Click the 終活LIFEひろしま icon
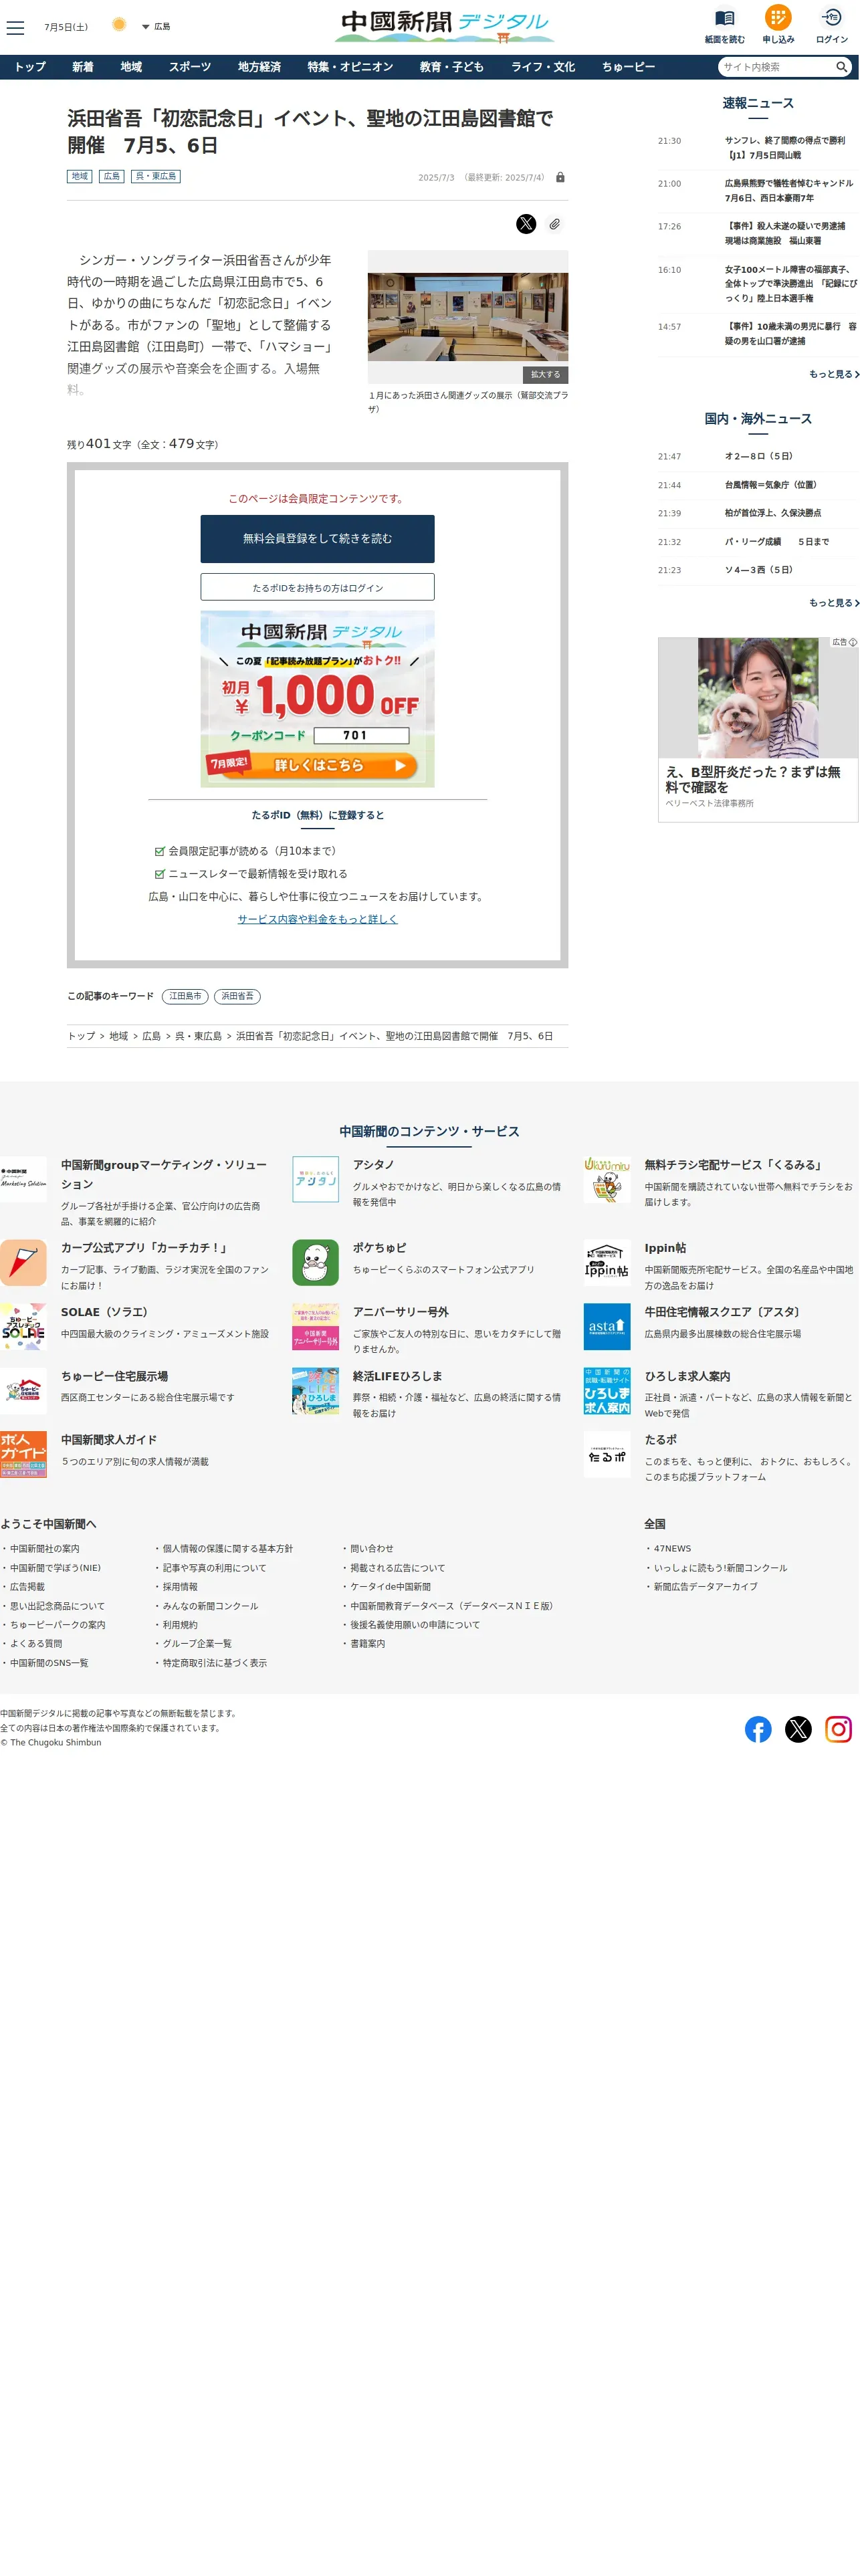Screen dimensions: 860x2576 (x=316, y=1391)
